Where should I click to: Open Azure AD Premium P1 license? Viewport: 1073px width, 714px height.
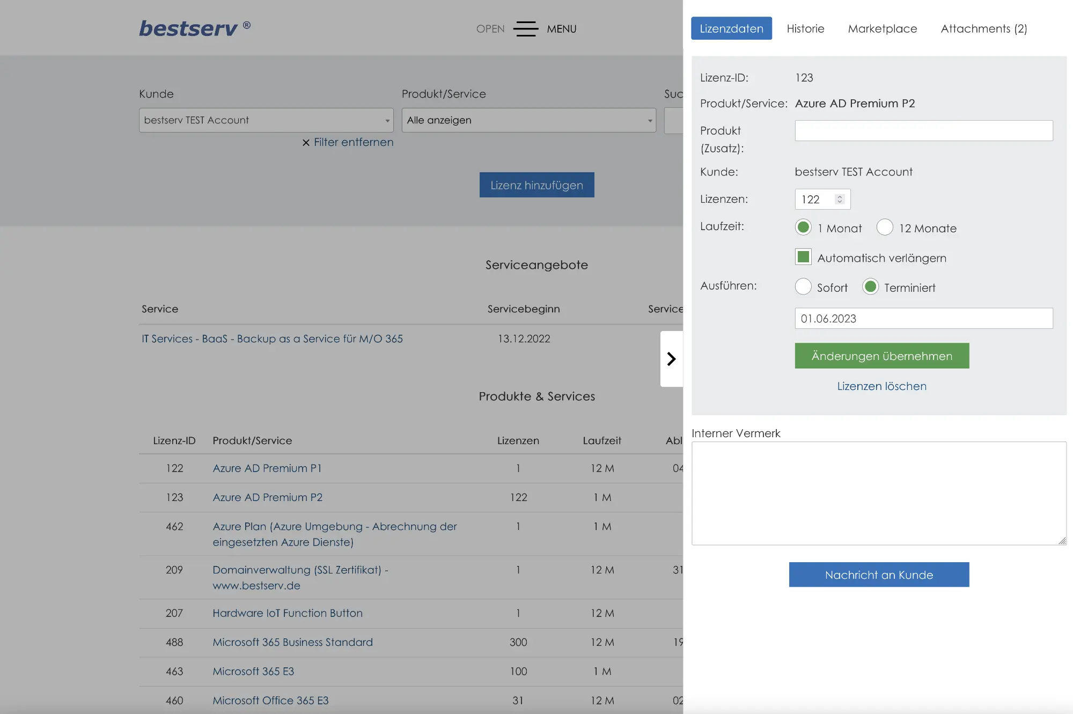(x=267, y=468)
